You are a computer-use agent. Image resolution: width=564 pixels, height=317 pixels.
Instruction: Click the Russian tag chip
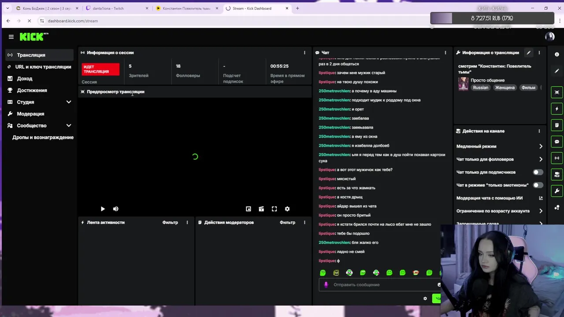(x=480, y=88)
